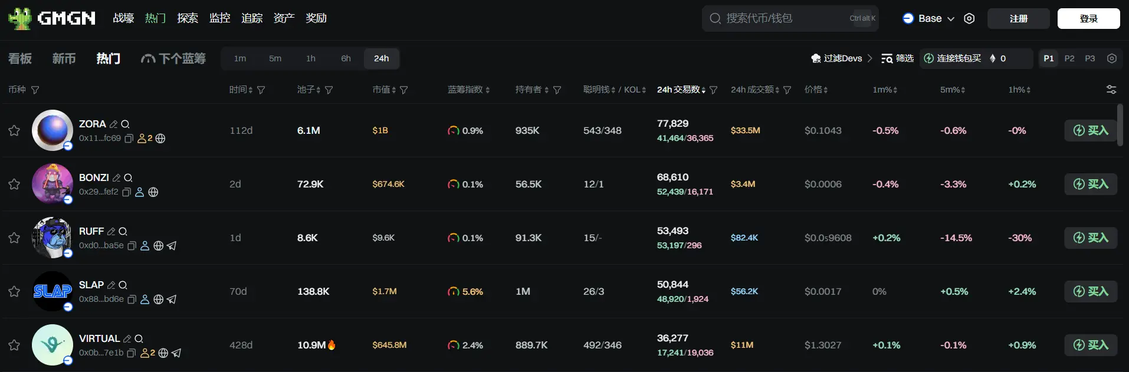Screen dimensions: 1129x372
Task: Open SLAP token logo
Action: (x=52, y=291)
